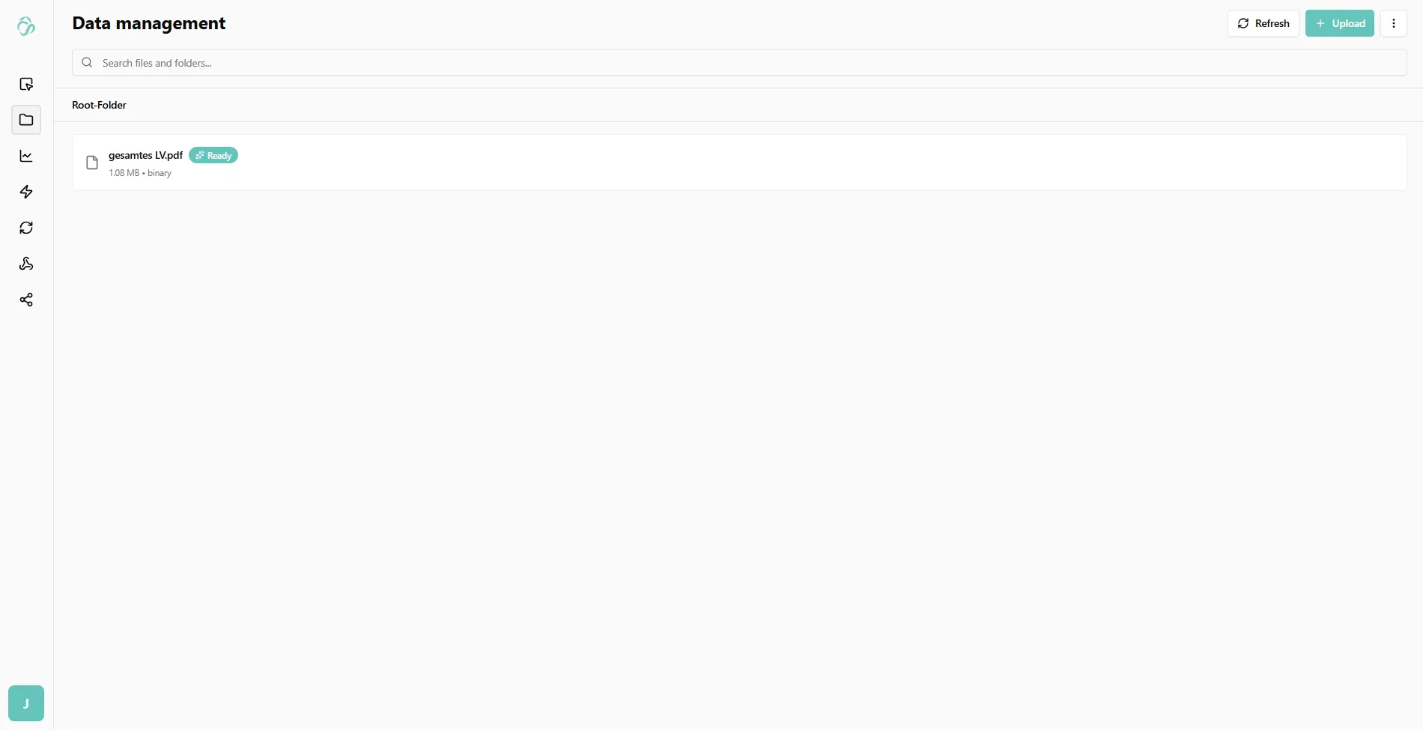Open the circular sync arrows sidebar icon
The width and height of the screenshot is (1423, 731).
pos(26,228)
